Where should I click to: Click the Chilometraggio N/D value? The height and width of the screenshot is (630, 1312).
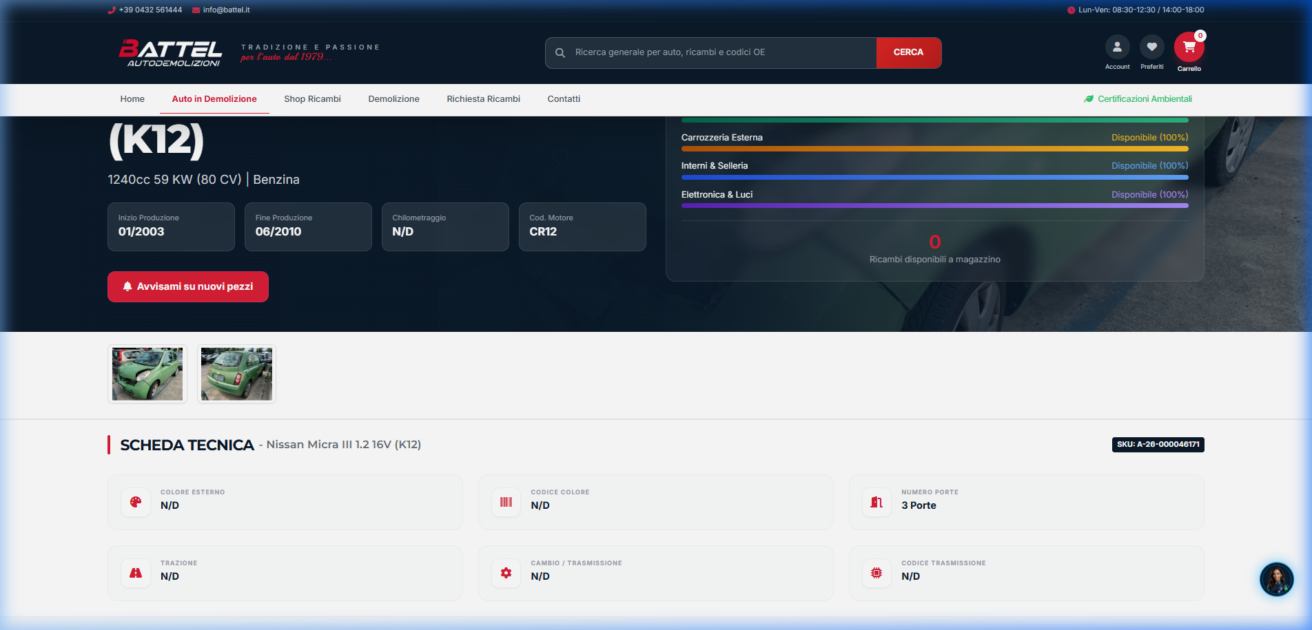403,232
